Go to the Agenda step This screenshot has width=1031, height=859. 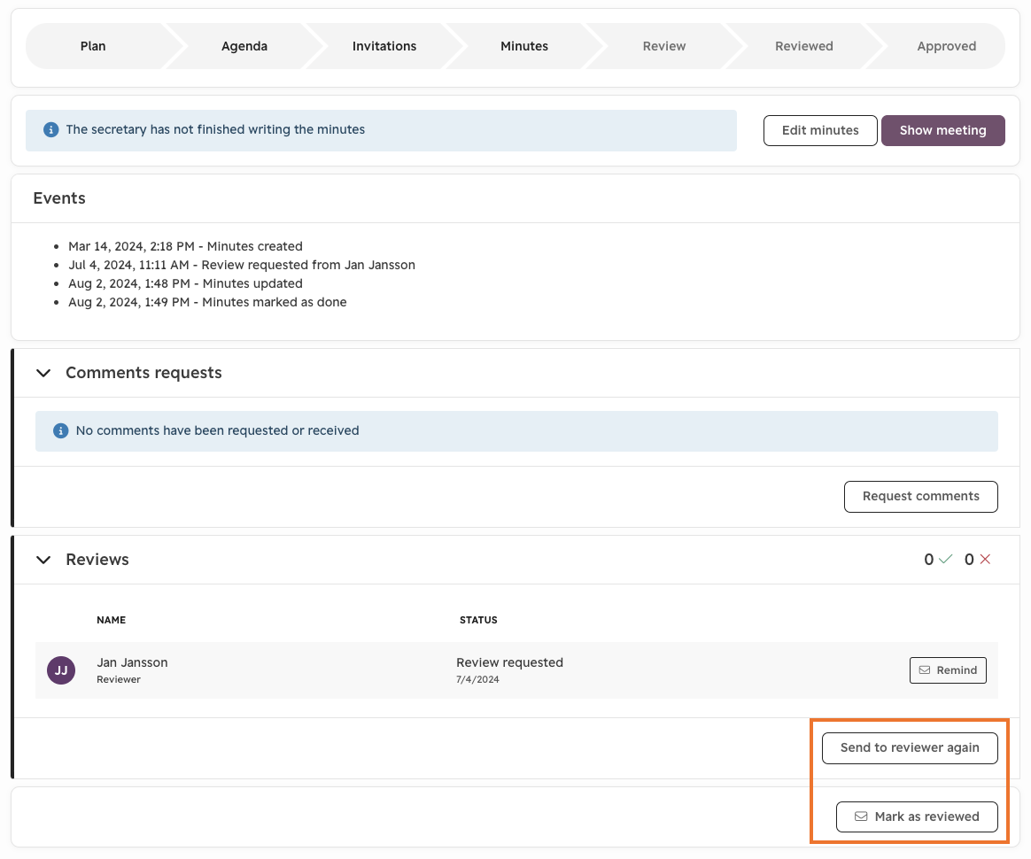coord(244,46)
